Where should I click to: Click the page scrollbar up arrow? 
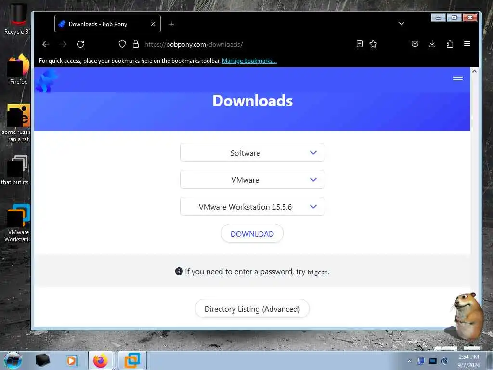coord(474,71)
